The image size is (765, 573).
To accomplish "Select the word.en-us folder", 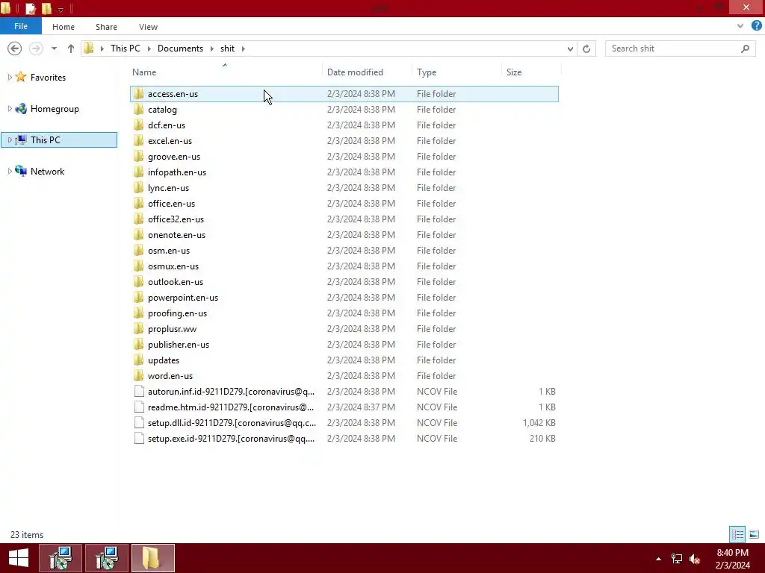I will (x=344, y=376).
